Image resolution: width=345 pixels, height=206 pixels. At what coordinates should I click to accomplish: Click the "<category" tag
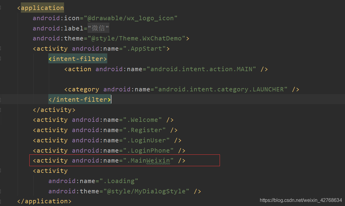82,89
